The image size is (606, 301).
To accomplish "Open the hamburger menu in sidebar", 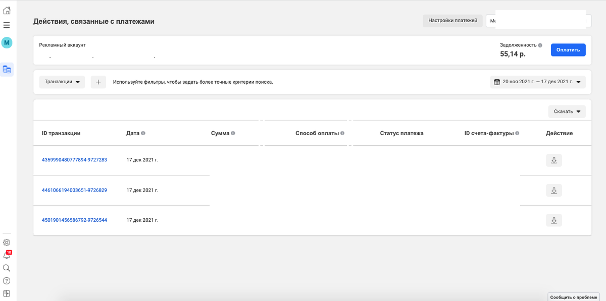I will pos(7,25).
